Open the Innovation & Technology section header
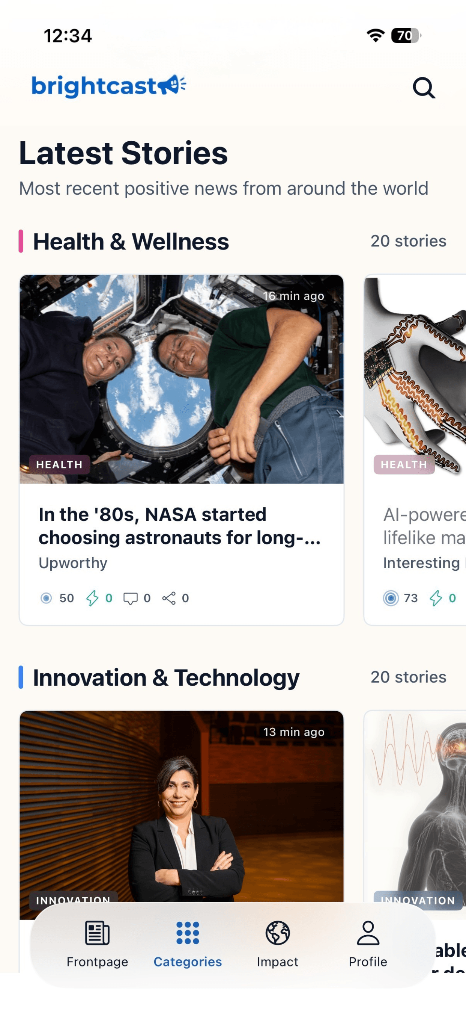Viewport: 466px width, 1010px height. click(166, 677)
